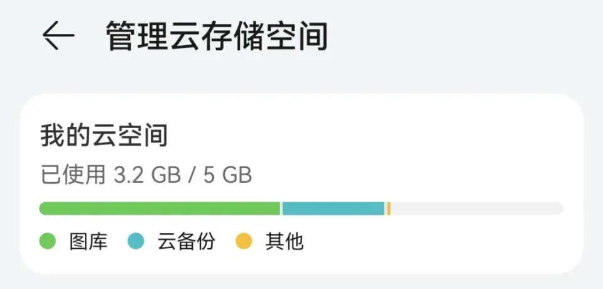Click the gray unused portion of storage bar
Viewport: 603px width, 289px height.
477,209
